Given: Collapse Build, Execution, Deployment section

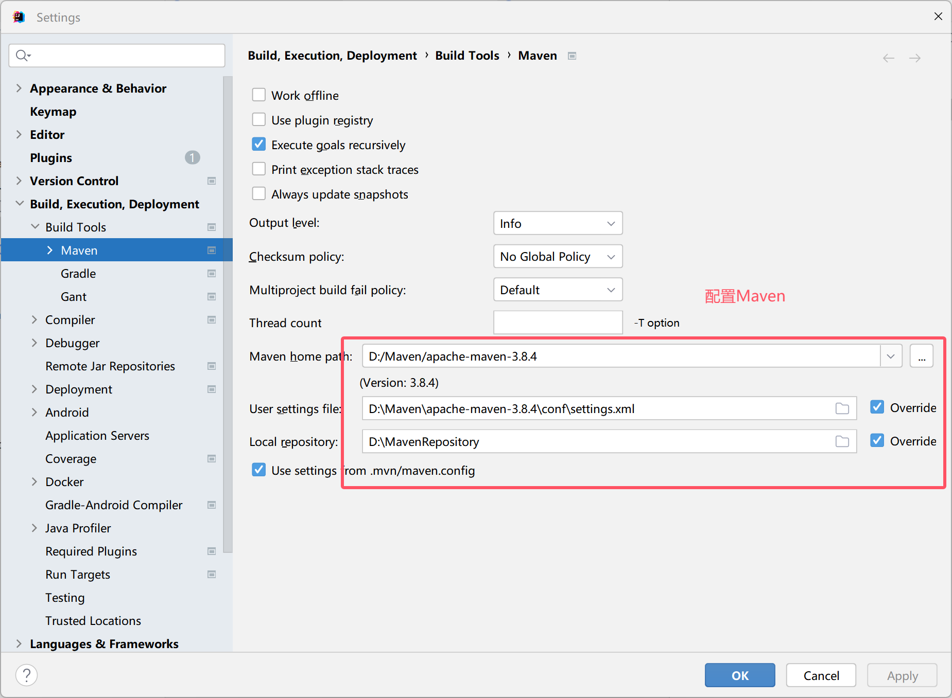Looking at the screenshot, I should [20, 204].
